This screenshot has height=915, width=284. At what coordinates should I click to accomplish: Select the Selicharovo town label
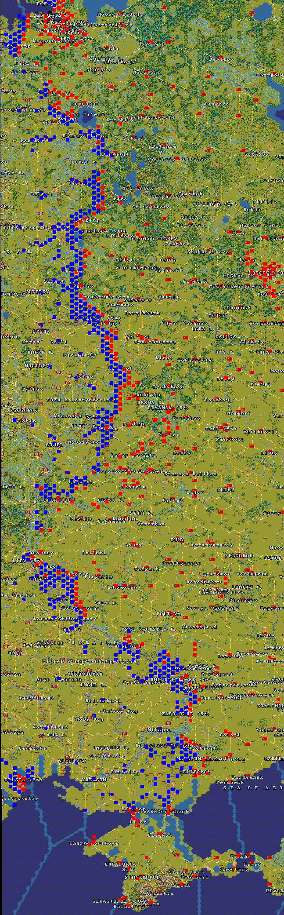(x=151, y=207)
